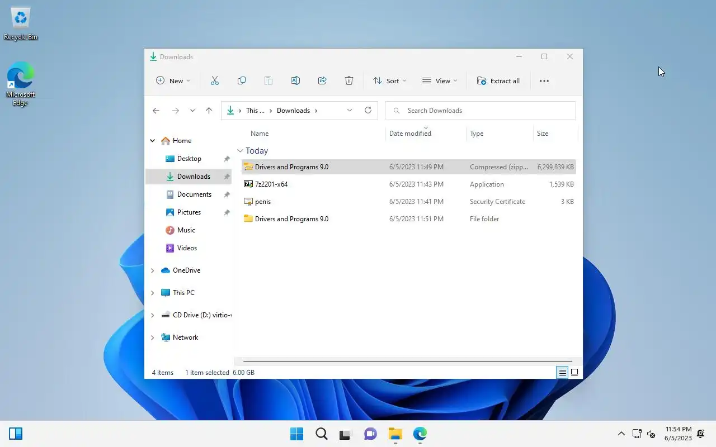This screenshot has height=447, width=716.
Task: Collapse the Today group
Action: 240,151
